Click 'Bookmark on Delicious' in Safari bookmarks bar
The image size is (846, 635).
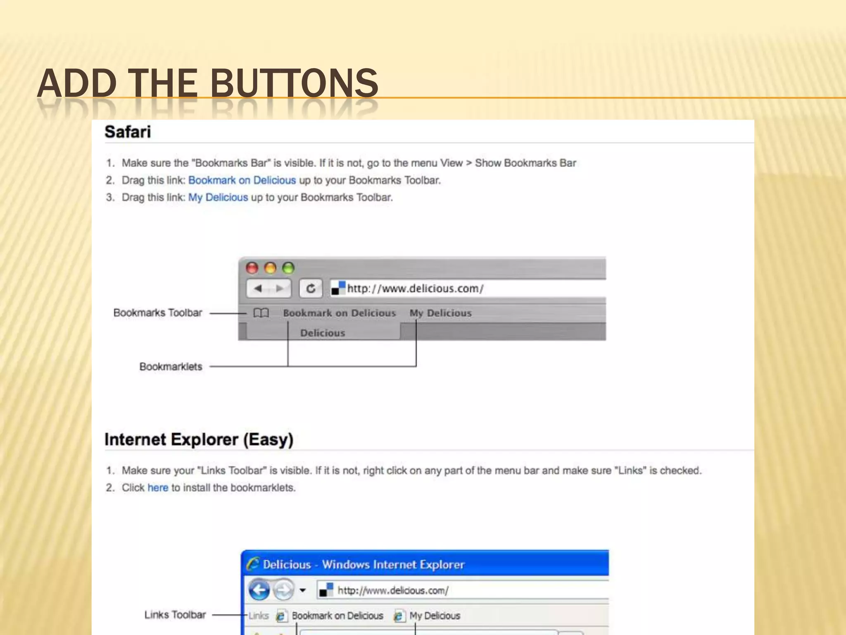pos(339,313)
